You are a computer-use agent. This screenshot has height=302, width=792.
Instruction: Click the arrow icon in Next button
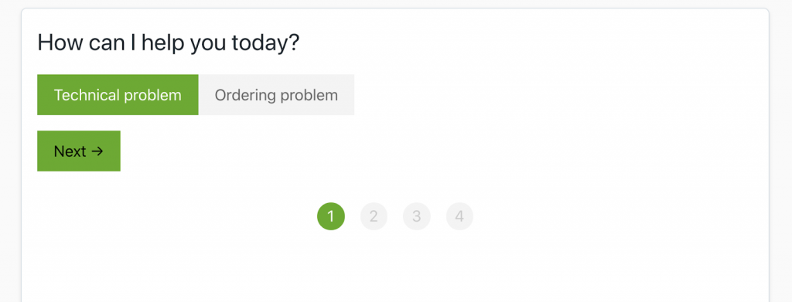(x=97, y=151)
